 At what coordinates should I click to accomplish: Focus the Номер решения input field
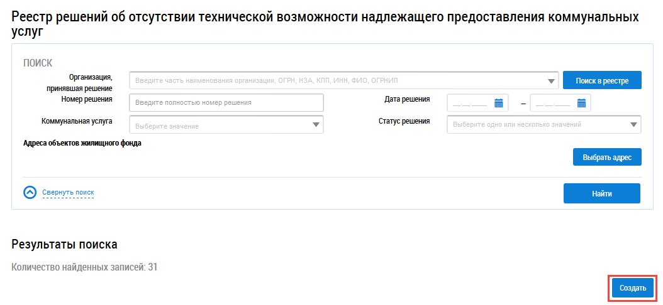[x=226, y=102]
